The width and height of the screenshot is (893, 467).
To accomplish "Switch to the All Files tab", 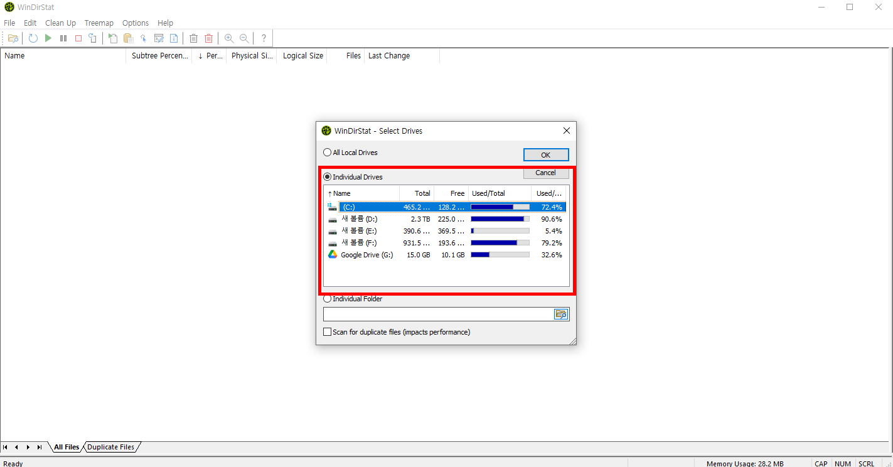I will point(67,447).
